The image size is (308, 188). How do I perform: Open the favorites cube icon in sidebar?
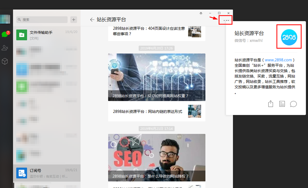(5, 61)
